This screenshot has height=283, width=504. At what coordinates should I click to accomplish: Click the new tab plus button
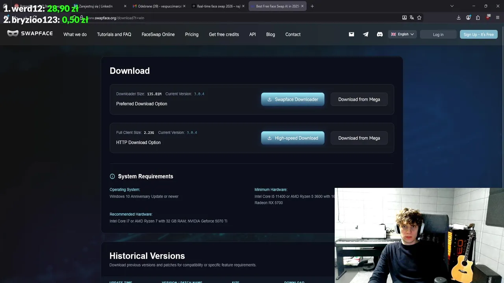click(312, 6)
